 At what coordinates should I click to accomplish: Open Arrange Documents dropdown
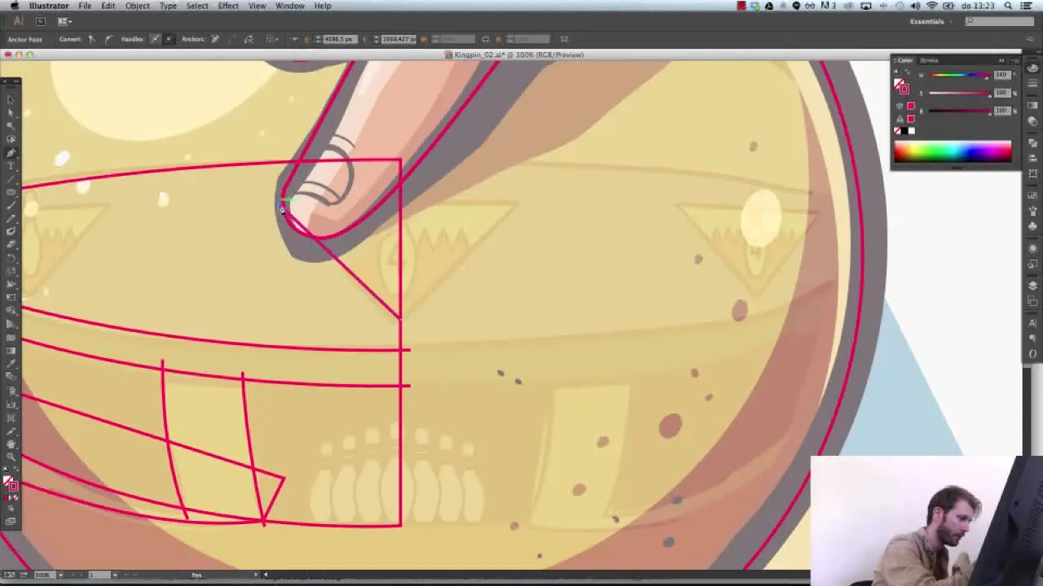(64, 21)
